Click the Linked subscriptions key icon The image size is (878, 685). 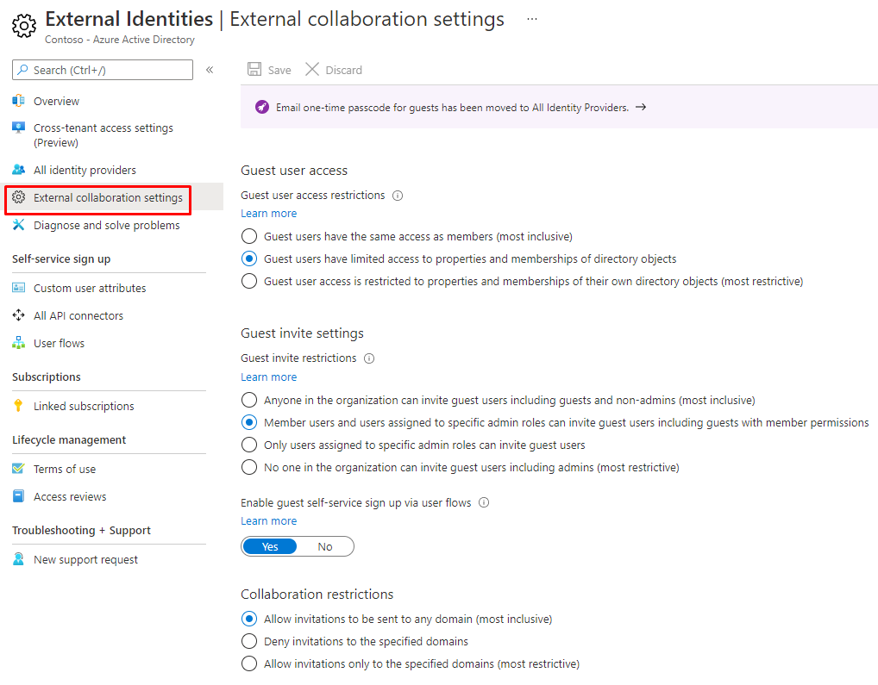[19, 406]
